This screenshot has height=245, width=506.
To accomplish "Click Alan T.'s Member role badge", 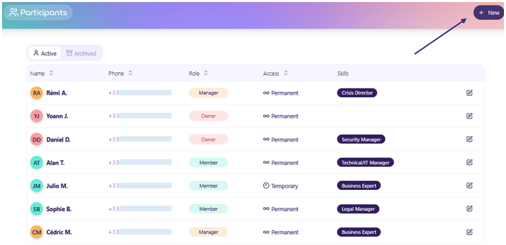I will [209, 163].
